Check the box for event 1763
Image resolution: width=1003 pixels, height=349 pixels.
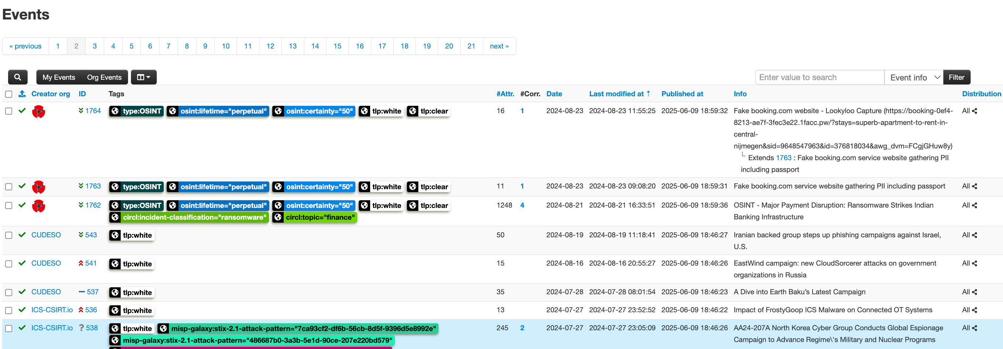8,187
